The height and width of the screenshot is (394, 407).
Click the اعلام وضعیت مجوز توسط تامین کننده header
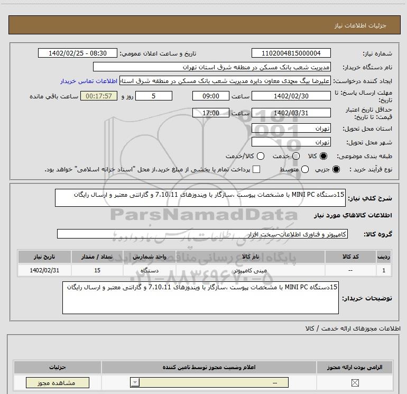pos(209,367)
